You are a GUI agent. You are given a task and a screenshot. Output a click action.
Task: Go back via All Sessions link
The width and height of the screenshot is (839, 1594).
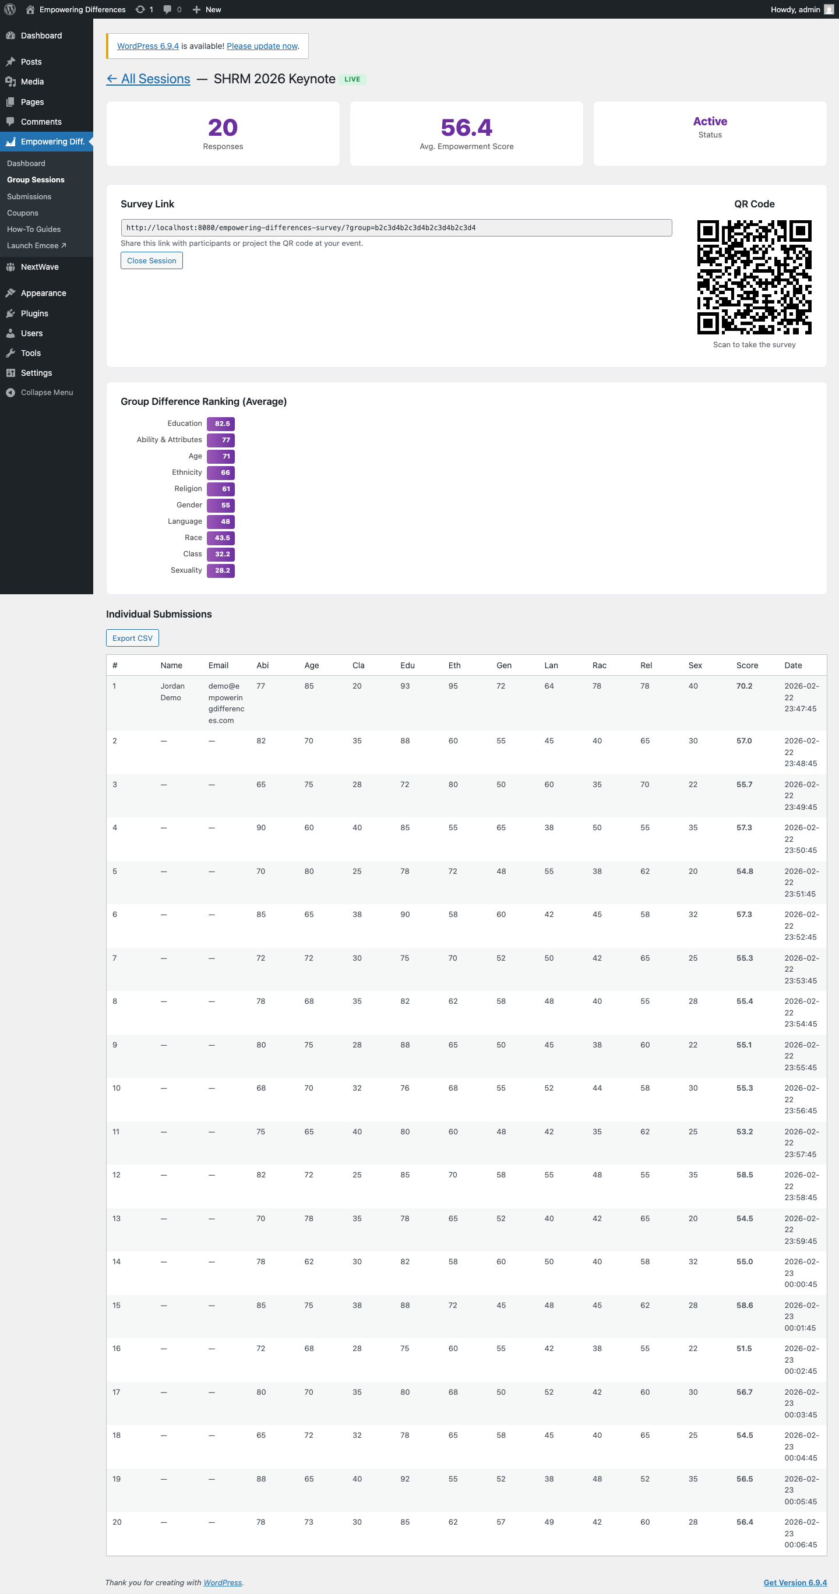coord(149,79)
